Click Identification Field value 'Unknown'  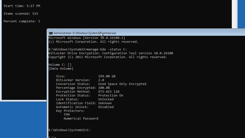coord(105,103)
